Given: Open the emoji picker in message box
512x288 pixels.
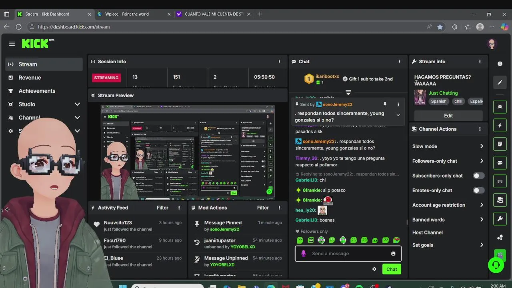Looking at the screenshot, I should click(x=393, y=254).
